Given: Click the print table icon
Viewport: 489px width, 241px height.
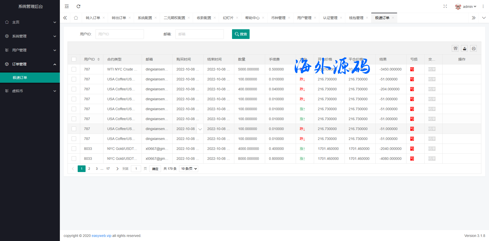Looking at the screenshot, I should 473,48.
